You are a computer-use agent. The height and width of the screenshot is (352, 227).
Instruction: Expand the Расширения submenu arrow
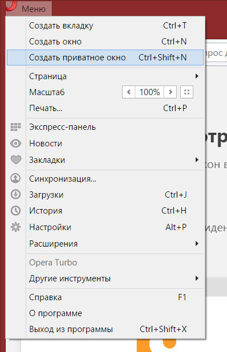point(197,244)
